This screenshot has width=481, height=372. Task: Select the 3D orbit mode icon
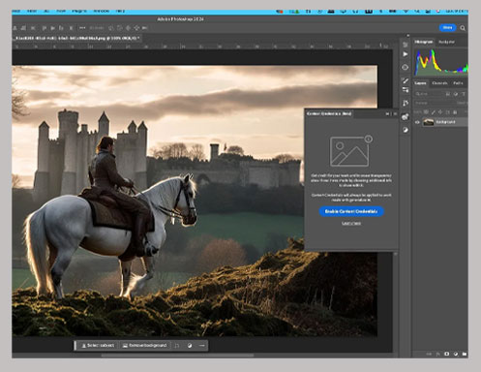(111, 28)
